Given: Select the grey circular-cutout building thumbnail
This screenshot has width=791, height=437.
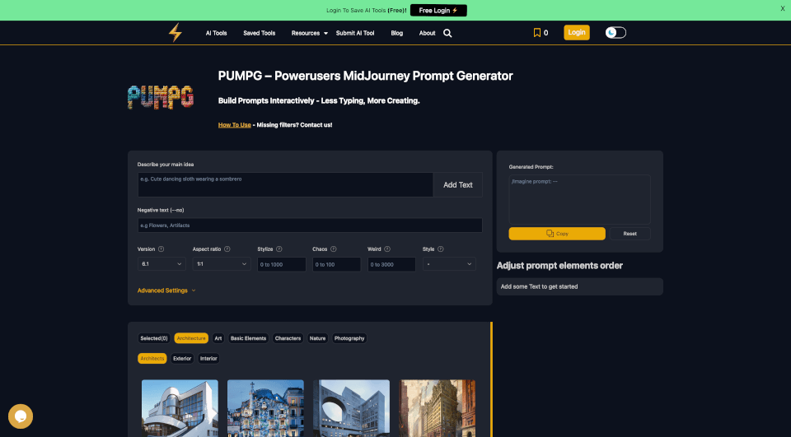Looking at the screenshot, I should coord(352,408).
